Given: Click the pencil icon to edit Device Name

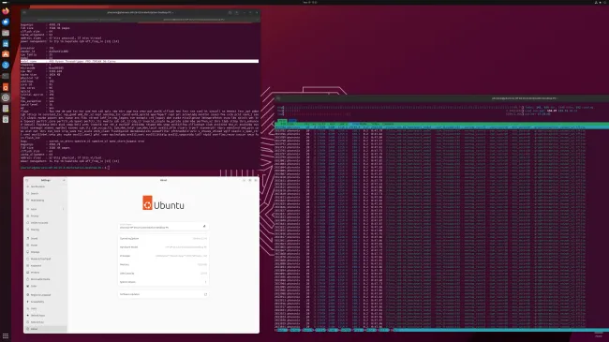Looking at the screenshot, I should click(204, 226).
